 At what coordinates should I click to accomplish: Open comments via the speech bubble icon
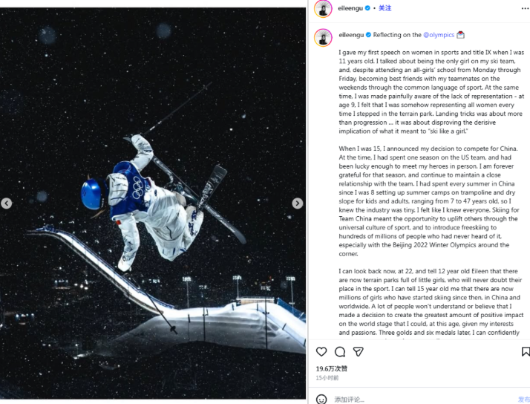340,351
